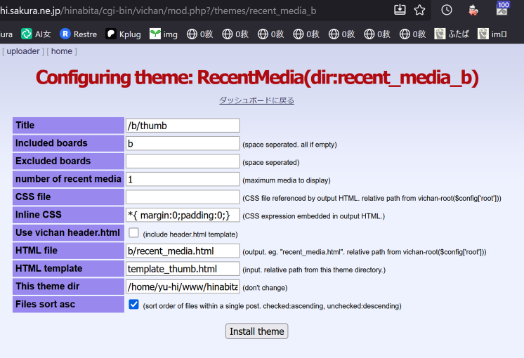Select the number of recent media field
The height and width of the screenshot is (358, 524).
coord(182,179)
